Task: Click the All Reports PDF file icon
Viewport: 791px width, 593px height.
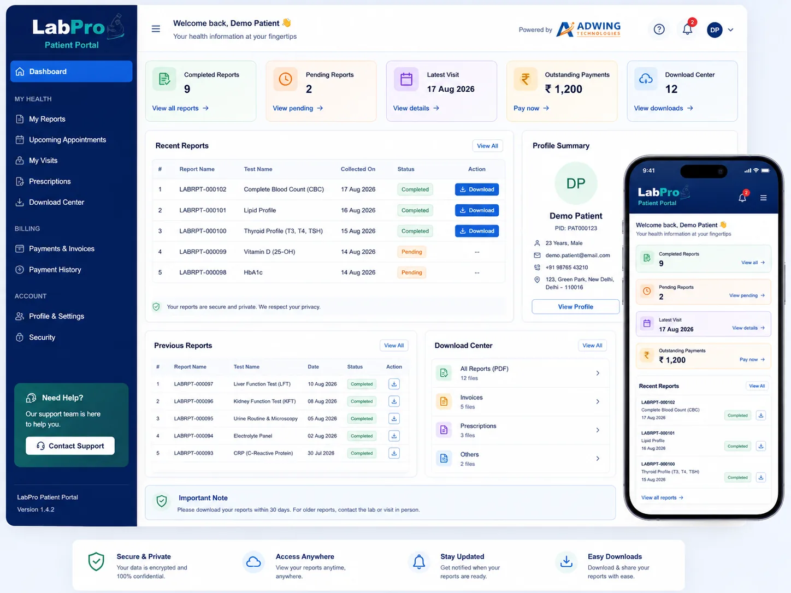Action: click(x=444, y=373)
